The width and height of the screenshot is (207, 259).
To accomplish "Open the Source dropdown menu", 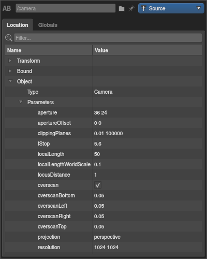I will pyautogui.click(x=171, y=8).
